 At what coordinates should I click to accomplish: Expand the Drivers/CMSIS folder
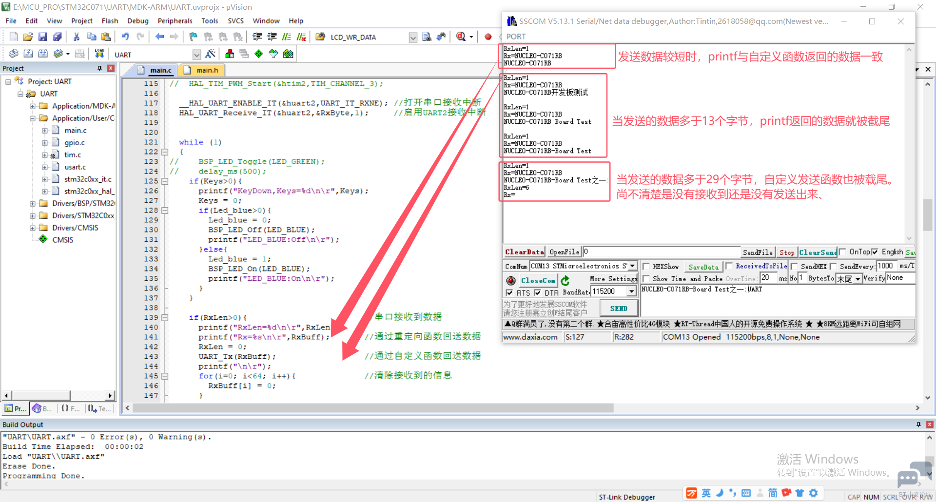click(x=33, y=228)
